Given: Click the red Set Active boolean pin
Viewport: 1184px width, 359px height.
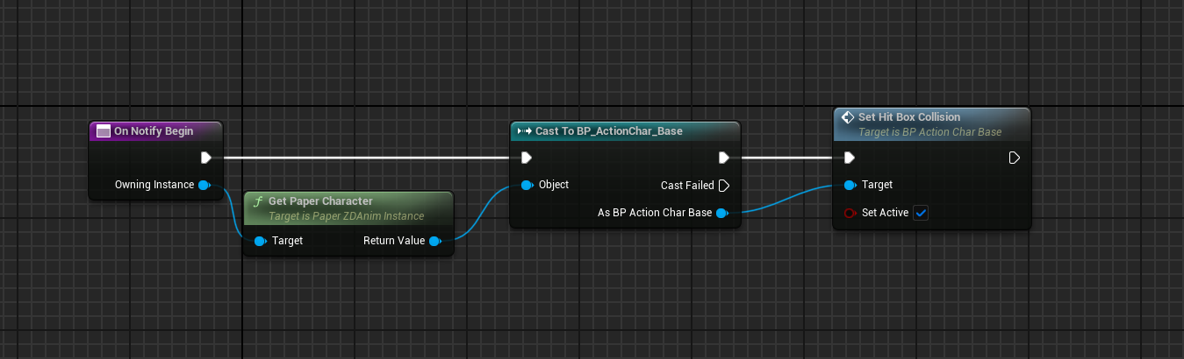Looking at the screenshot, I should [850, 213].
